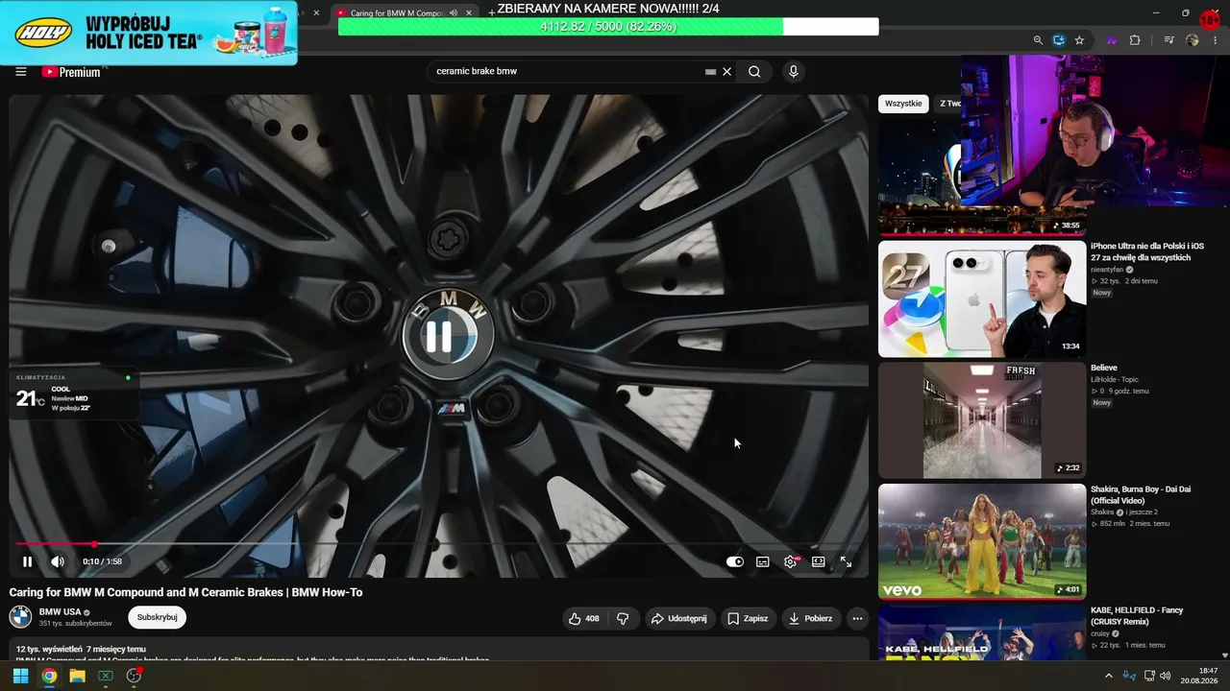Turn on subtitles in the player

[763, 561]
